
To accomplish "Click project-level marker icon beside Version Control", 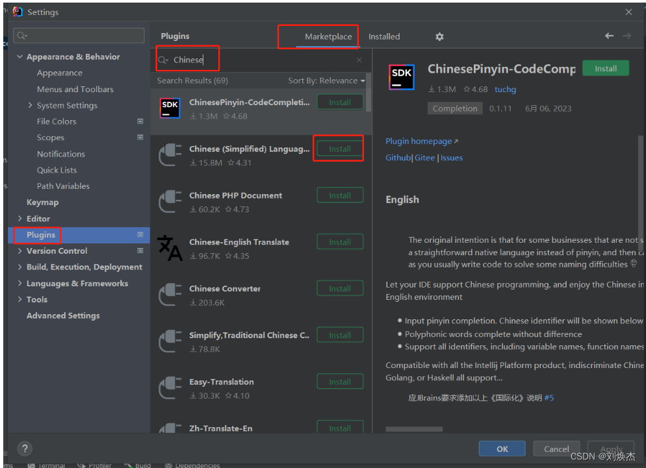I will pyautogui.click(x=140, y=251).
